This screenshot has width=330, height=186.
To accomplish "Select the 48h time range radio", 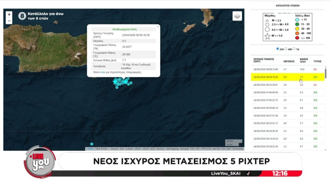I will (286, 49).
